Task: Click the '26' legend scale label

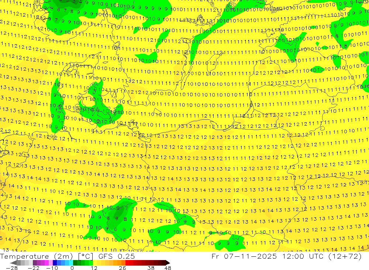Action: pyautogui.click(x=123, y=268)
